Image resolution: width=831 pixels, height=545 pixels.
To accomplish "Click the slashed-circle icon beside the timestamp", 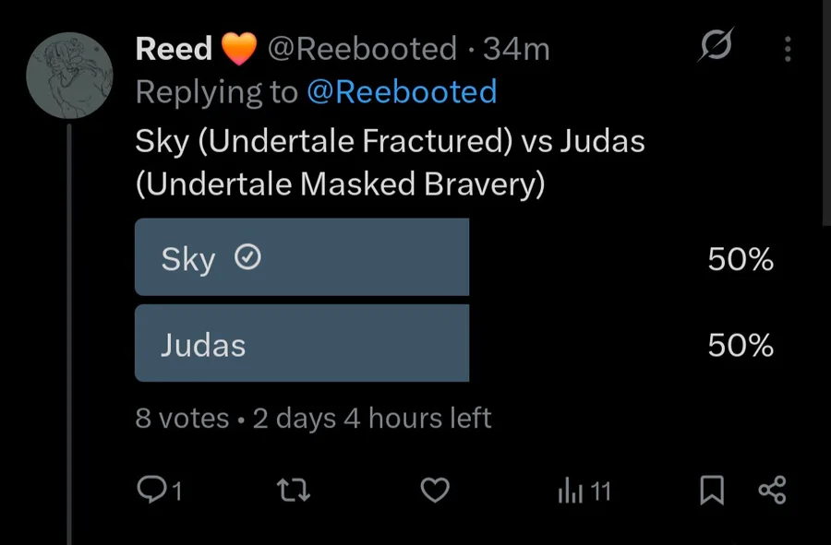I will click(716, 46).
